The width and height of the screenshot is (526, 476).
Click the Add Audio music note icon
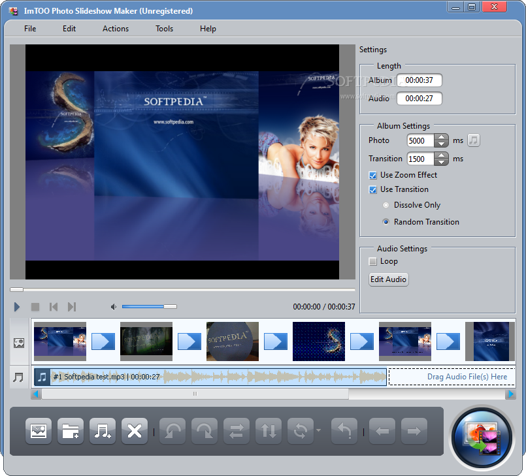coord(103,431)
